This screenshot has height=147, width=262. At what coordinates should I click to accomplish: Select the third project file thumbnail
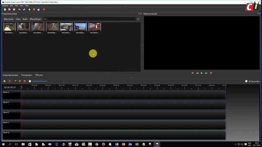coord(38,28)
